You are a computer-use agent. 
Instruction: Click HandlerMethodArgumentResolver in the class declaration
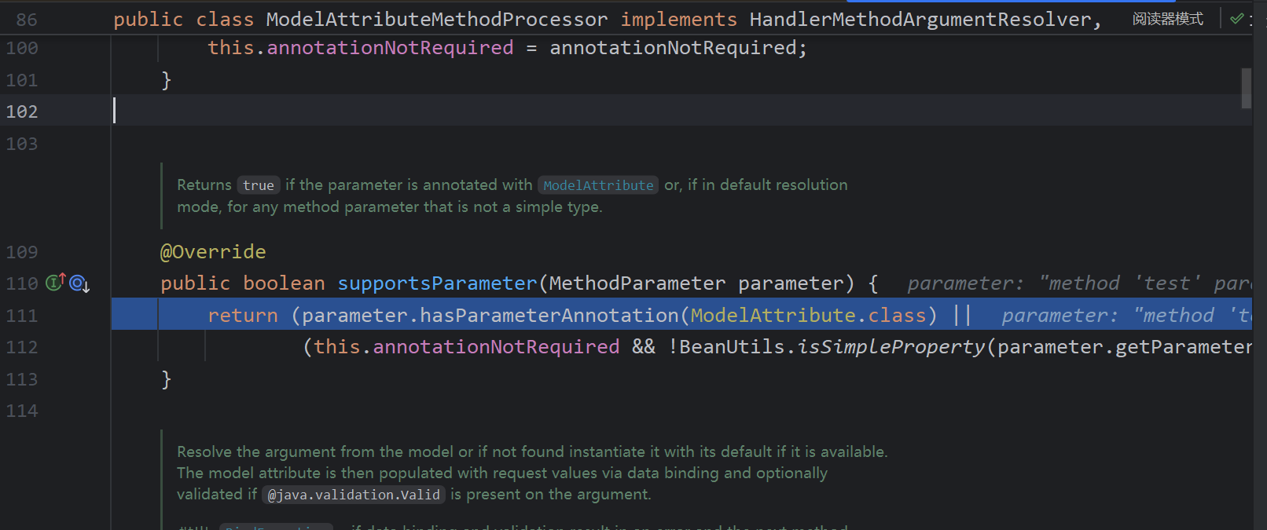click(920, 19)
